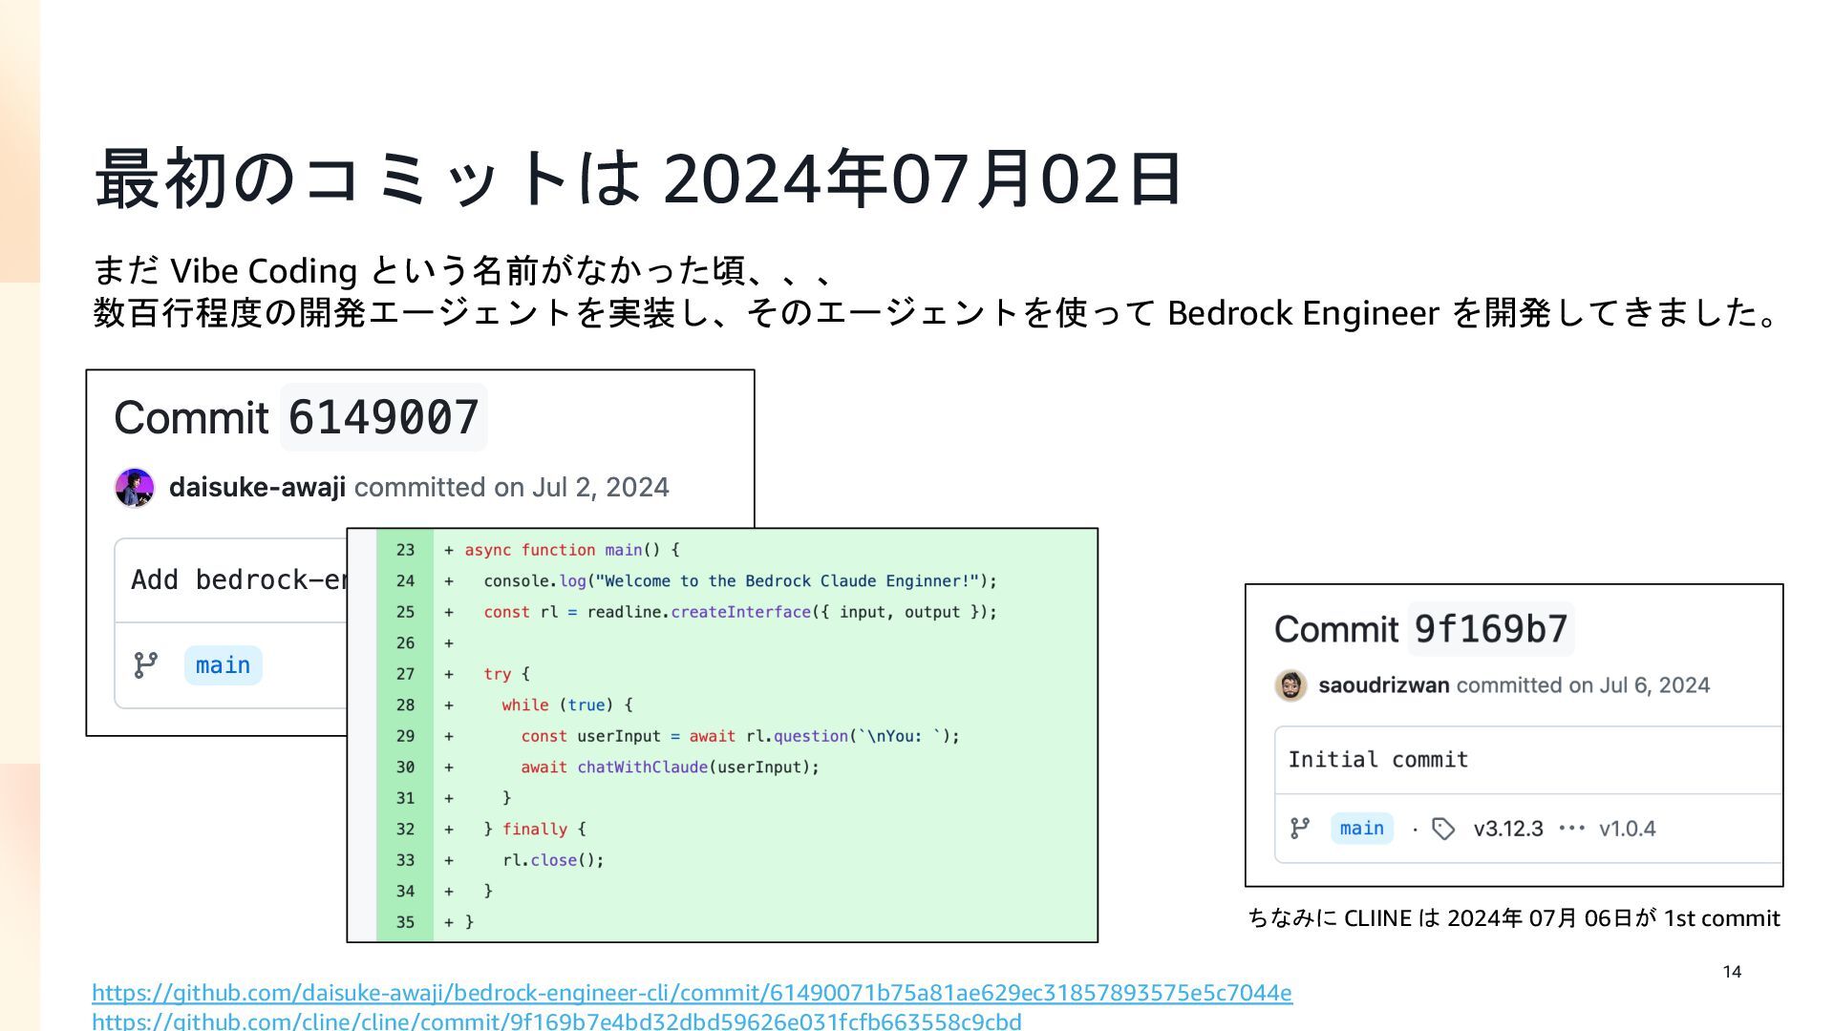Click daisuke-awaji's profile avatar

coord(135,488)
